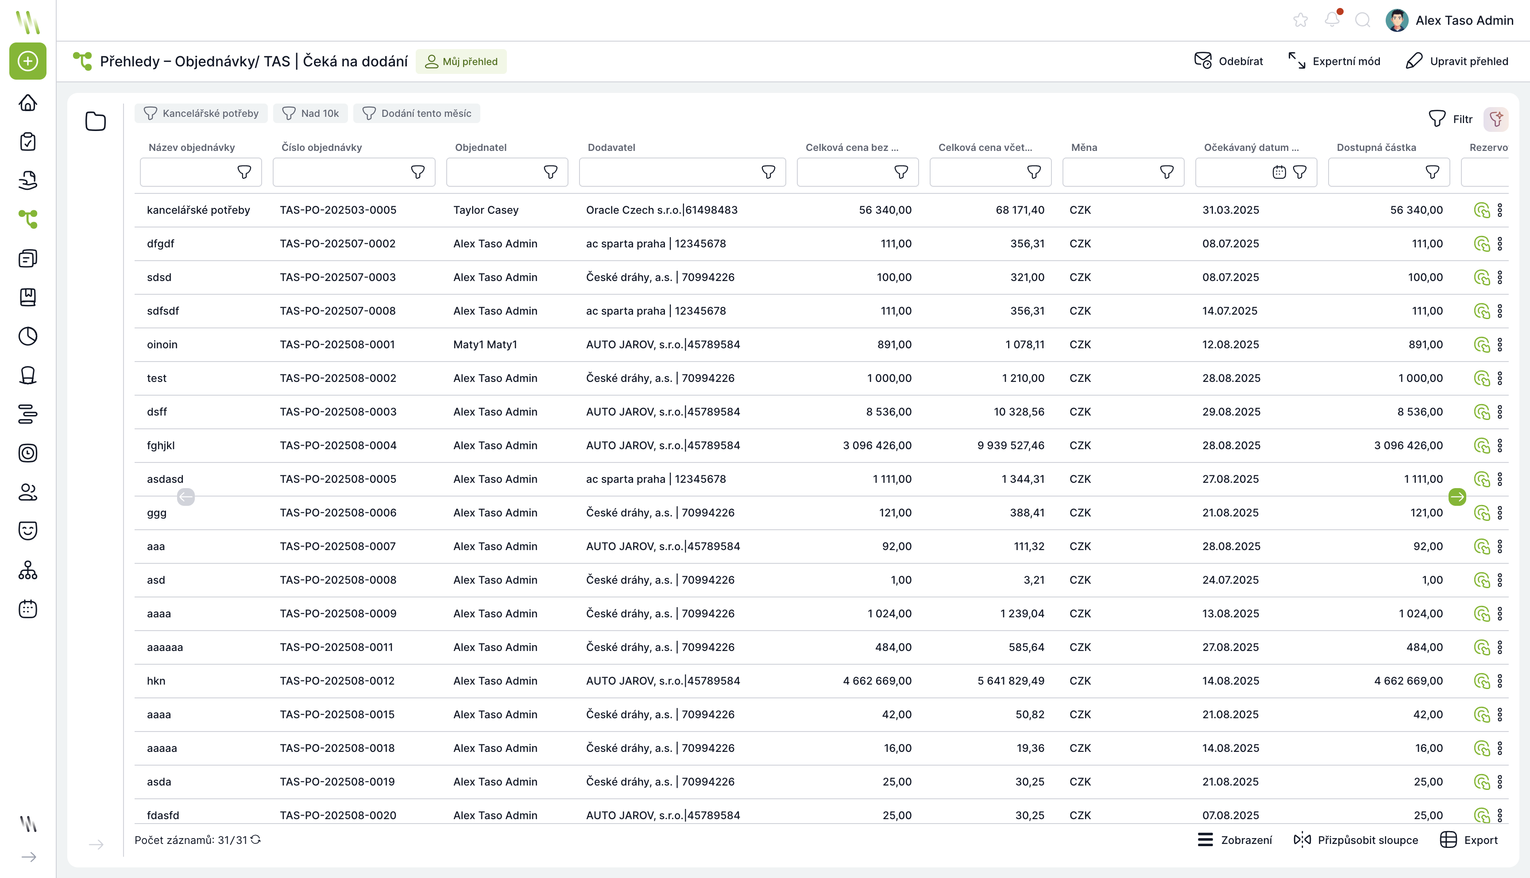Toggle the Nad 10k filter chip
Image resolution: width=1530 pixels, height=878 pixels.
[311, 113]
